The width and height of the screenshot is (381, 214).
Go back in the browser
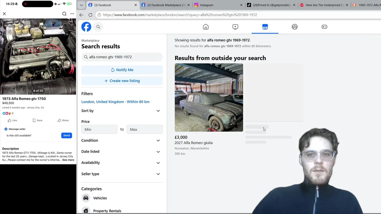point(81,15)
